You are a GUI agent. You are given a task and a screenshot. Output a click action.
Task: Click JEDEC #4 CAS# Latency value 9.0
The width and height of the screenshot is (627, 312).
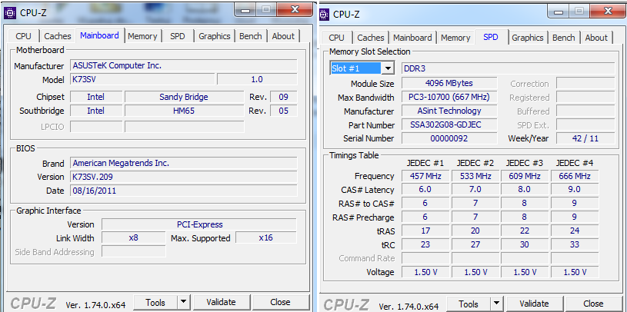575,189
